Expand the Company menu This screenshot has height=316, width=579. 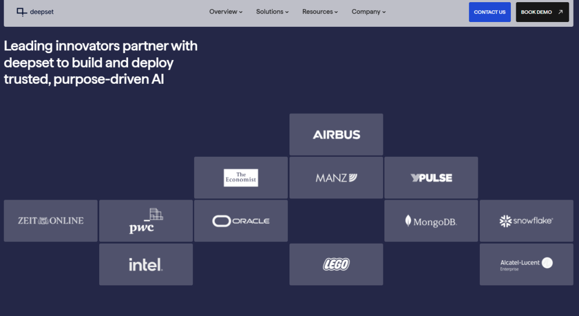(x=368, y=12)
